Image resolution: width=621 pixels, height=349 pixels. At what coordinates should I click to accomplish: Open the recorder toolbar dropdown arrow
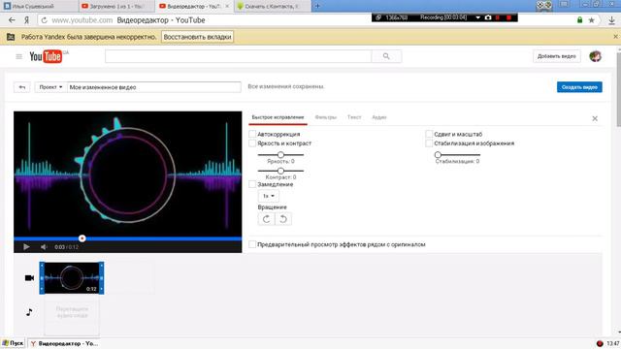click(477, 17)
